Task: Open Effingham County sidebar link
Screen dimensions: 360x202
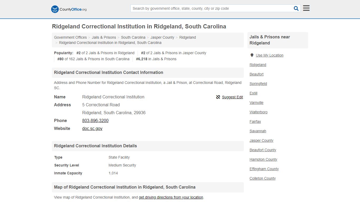Action: pos(264,169)
